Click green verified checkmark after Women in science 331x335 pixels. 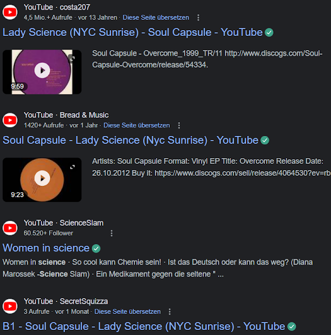point(96,249)
